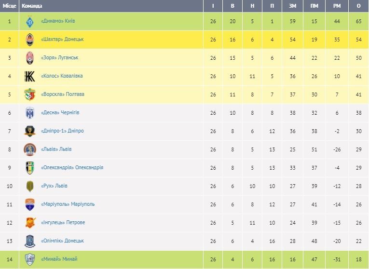
Task: Click the Mariupol club logo
Action: pos(30,204)
